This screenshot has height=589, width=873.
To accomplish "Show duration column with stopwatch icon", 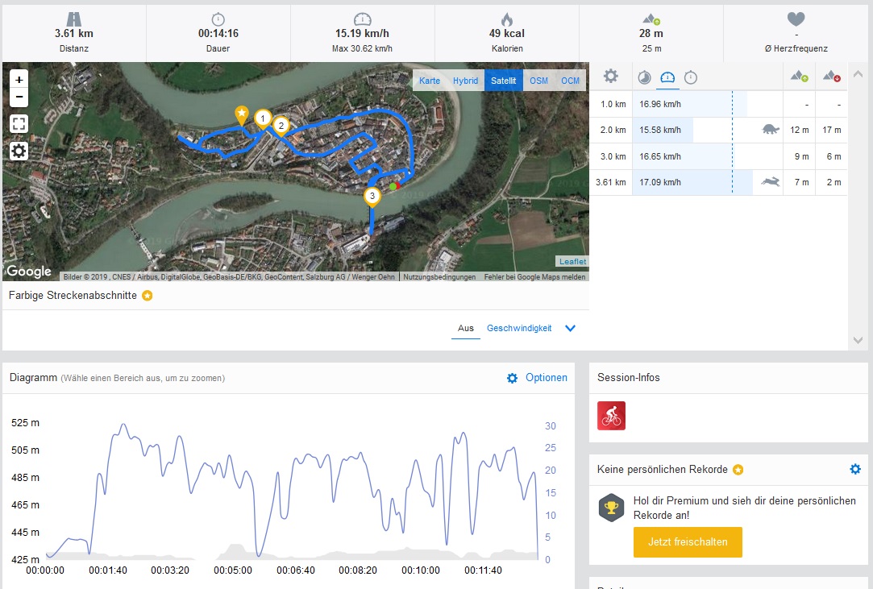I will 690,77.
